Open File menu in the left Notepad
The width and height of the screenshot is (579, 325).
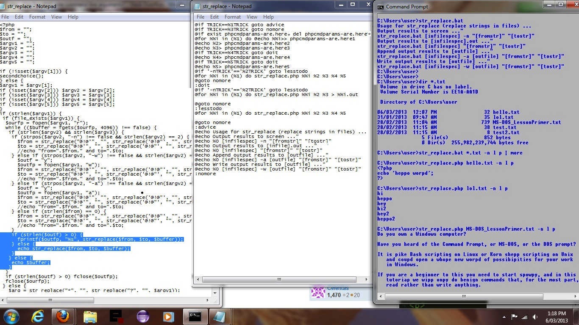click(x=5, y=17)
